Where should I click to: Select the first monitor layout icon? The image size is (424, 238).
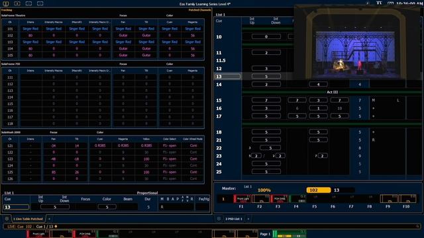point(6,3)
